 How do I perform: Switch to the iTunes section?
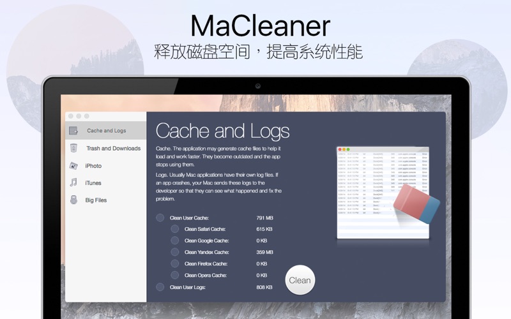tap(106, 182)
